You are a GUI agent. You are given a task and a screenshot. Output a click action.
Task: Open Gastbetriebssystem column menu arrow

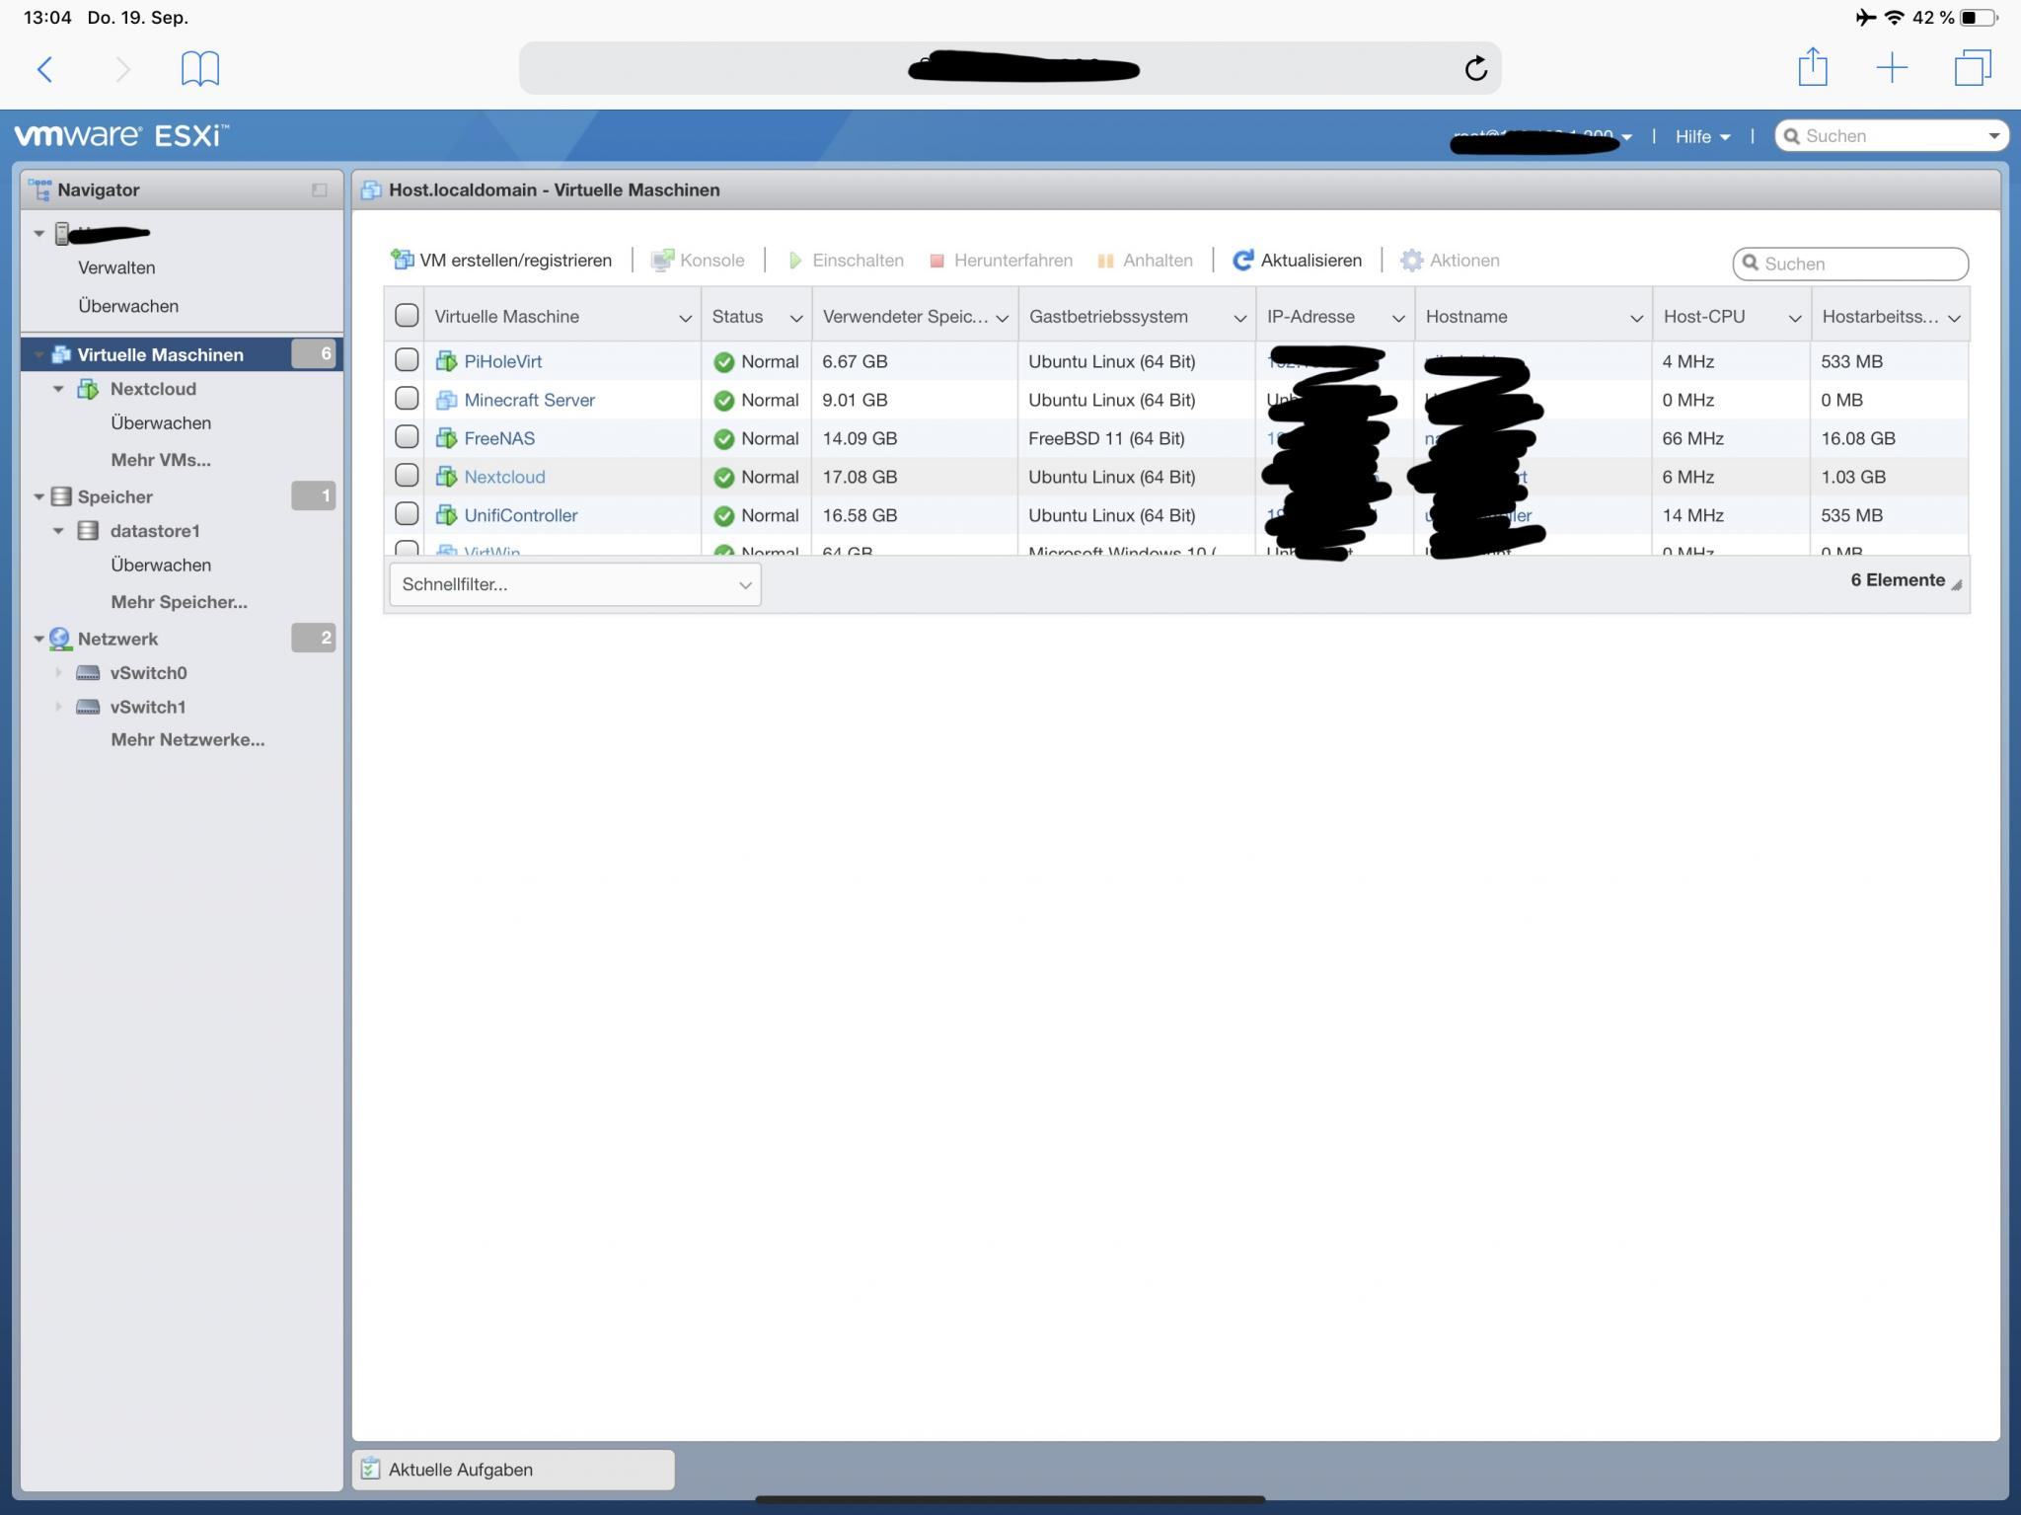coord(1240,318)
